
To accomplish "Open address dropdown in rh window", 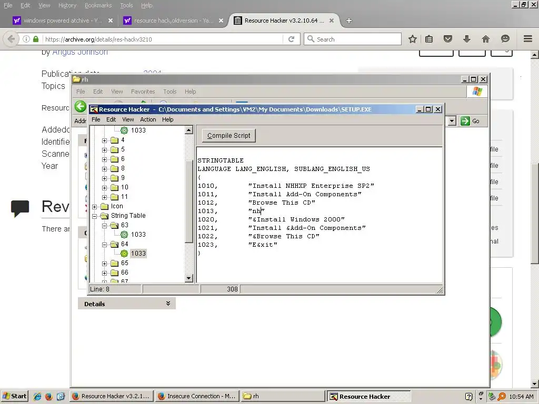I will [452, 121].
